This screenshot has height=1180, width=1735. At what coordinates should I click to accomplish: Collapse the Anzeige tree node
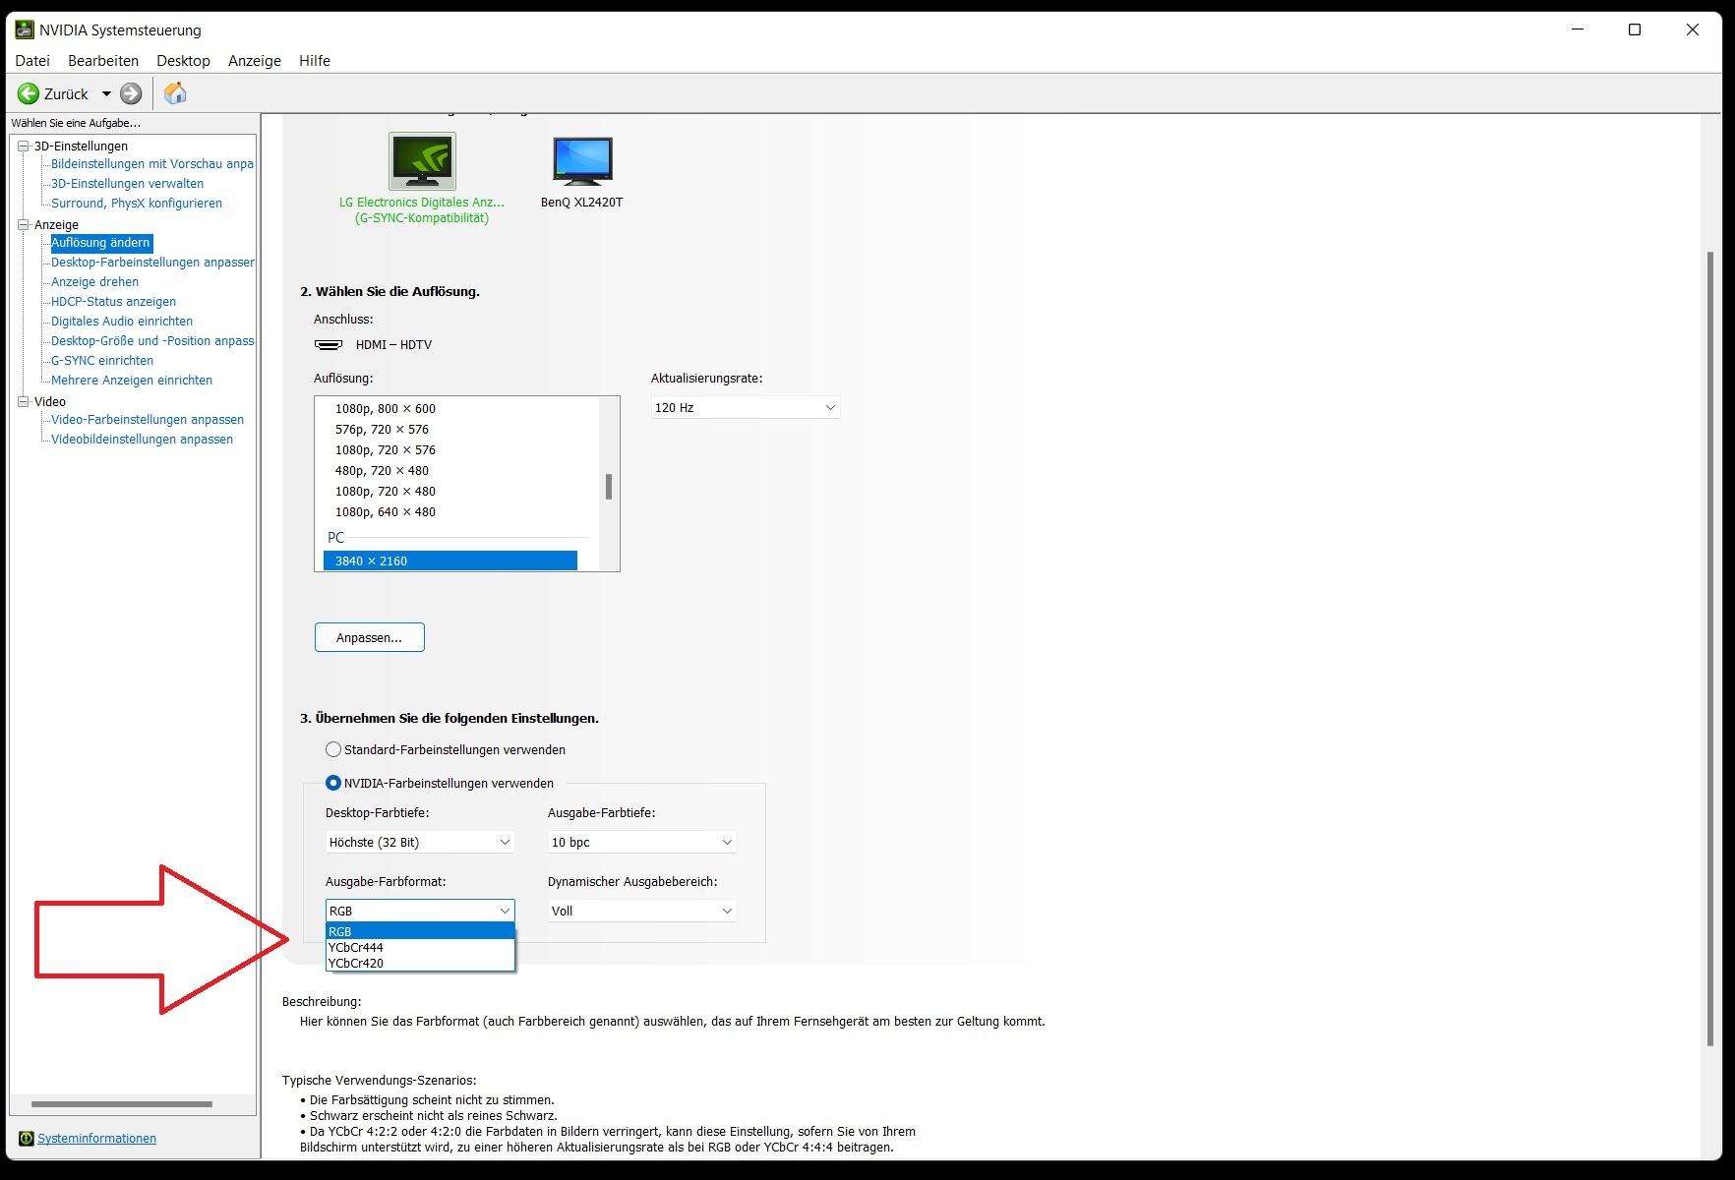tap(24, 224)
